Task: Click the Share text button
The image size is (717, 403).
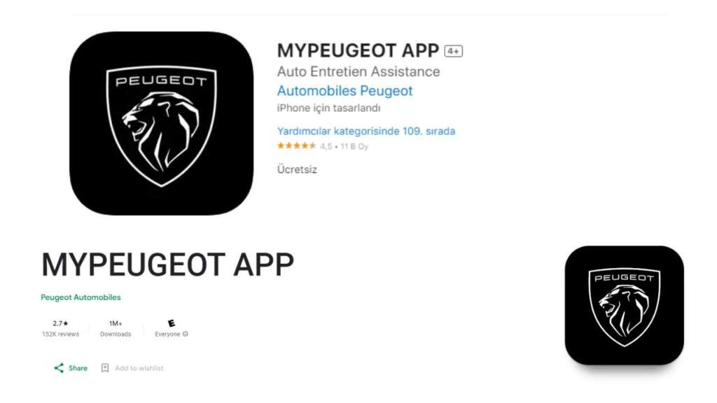Action: click(78, 368)
